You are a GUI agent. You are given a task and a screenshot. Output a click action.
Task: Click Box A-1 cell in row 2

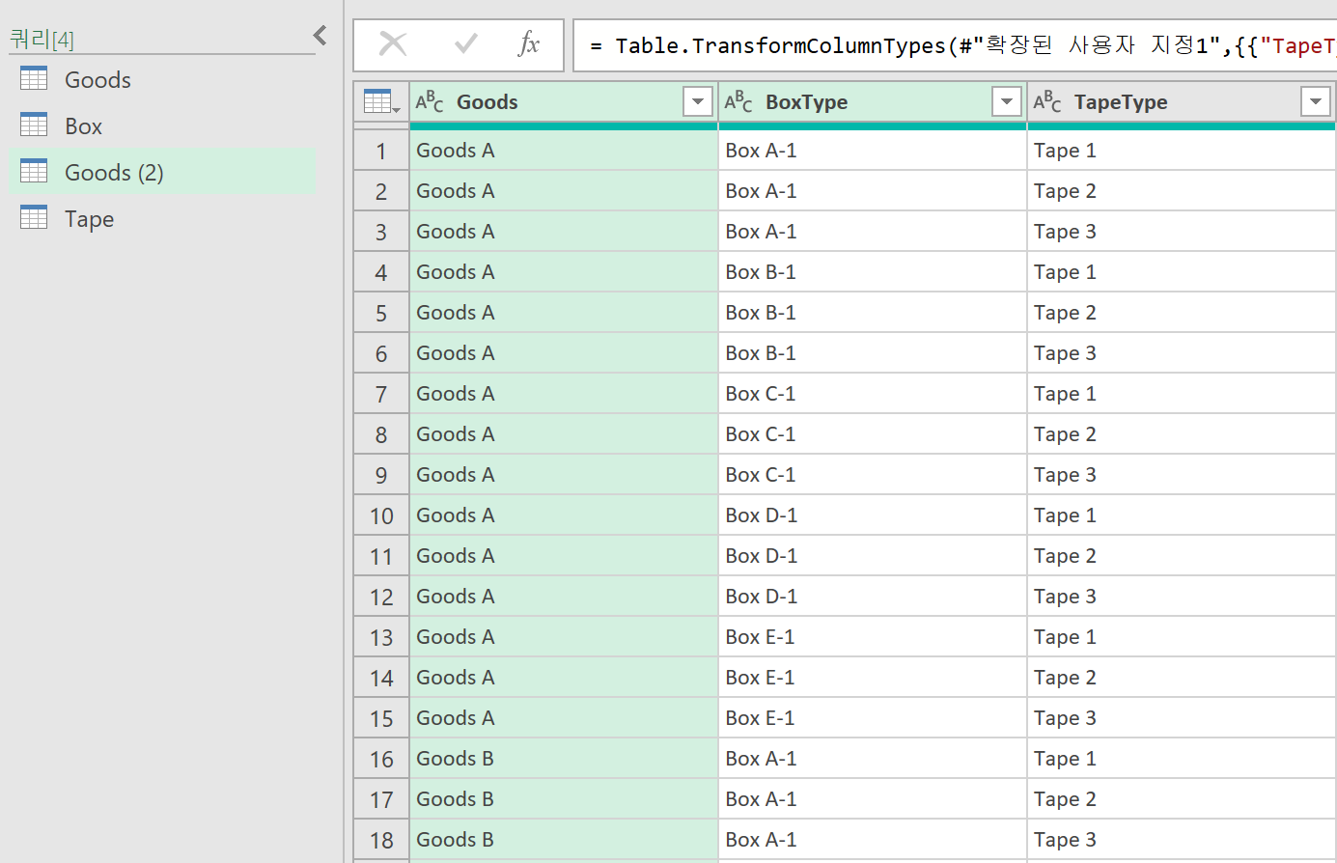[x=873, y=191]
